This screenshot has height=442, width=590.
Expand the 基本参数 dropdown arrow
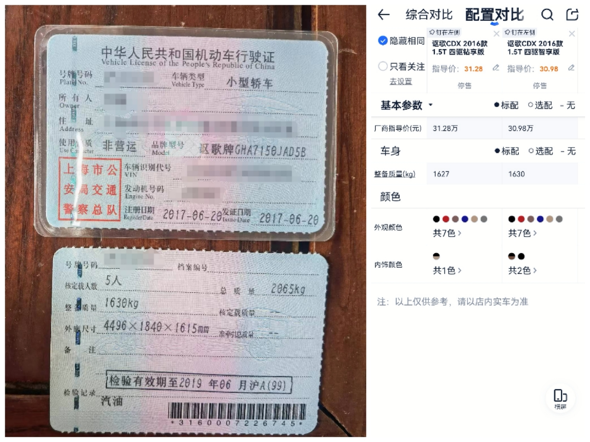[430, 105]
